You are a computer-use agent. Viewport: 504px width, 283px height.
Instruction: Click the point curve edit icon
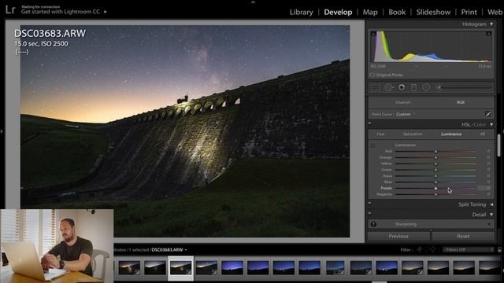tap(488, 114)
